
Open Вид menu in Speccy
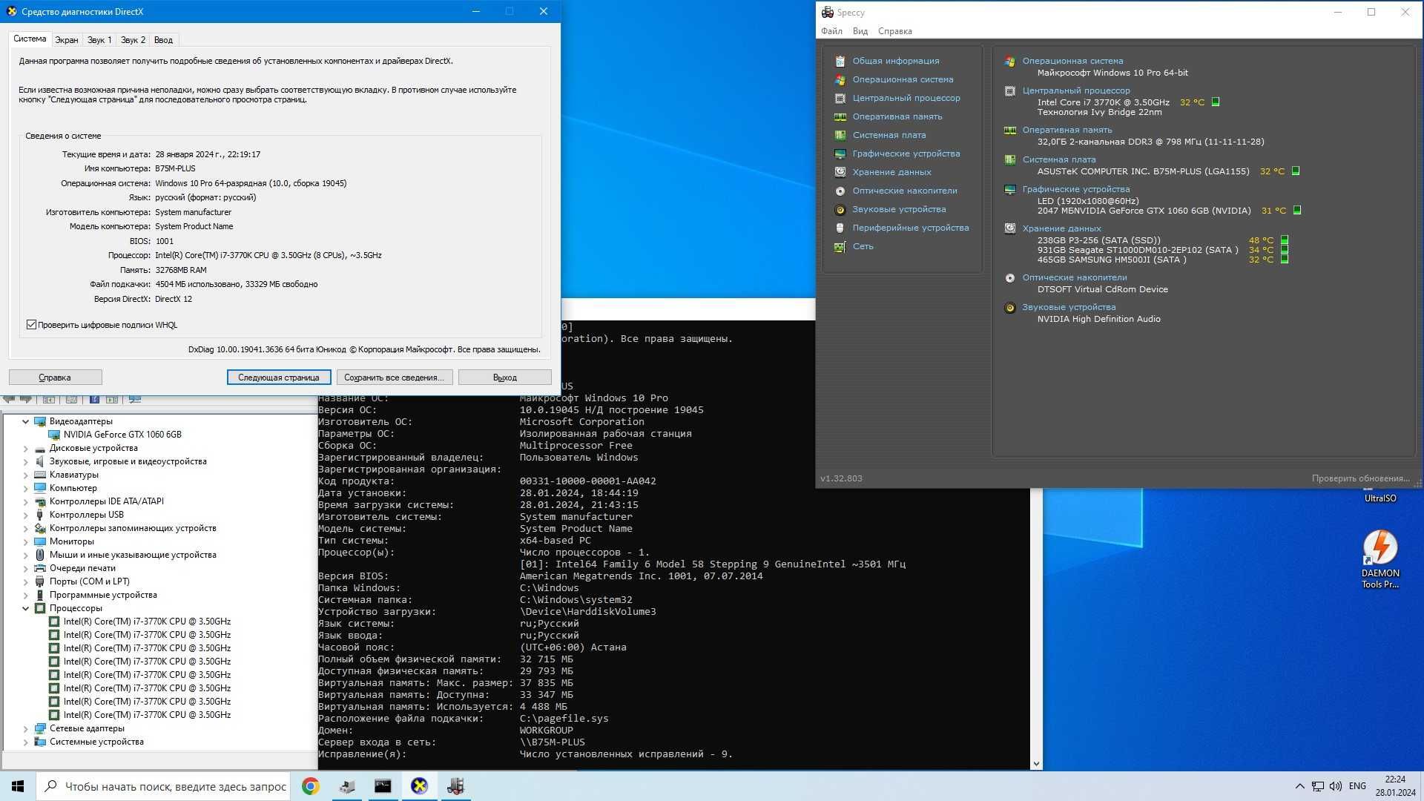pyautogui.click(x=860, y=31)
